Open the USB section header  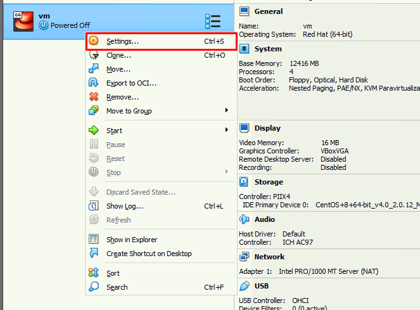click(262, 286)
